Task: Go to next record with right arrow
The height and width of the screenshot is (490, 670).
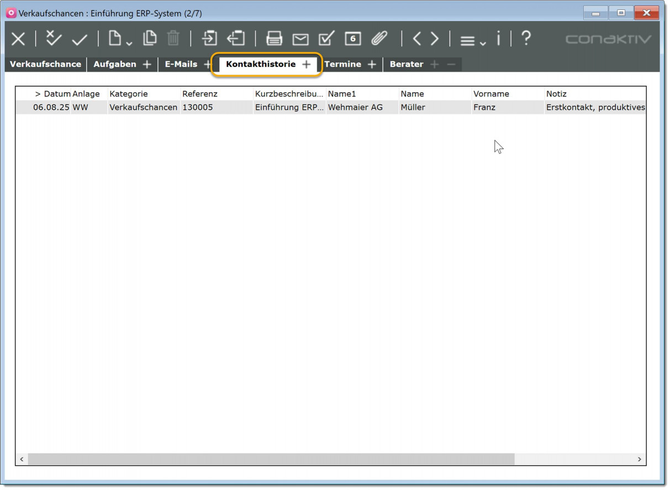Action: [x=435, y=39]
